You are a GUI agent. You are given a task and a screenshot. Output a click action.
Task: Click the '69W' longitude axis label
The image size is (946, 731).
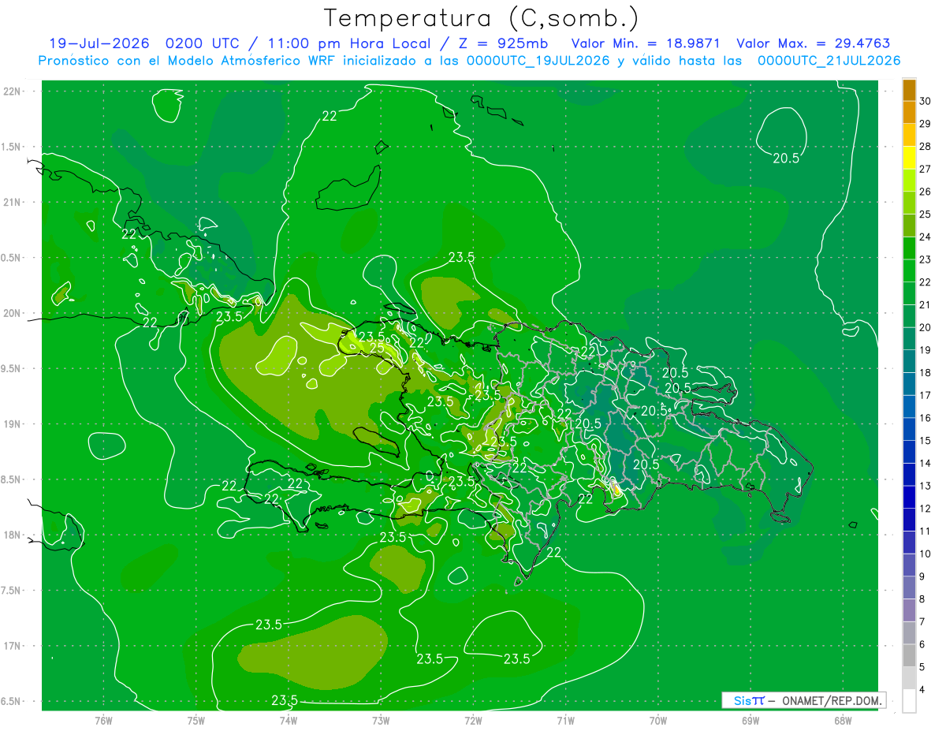point(750,721)
